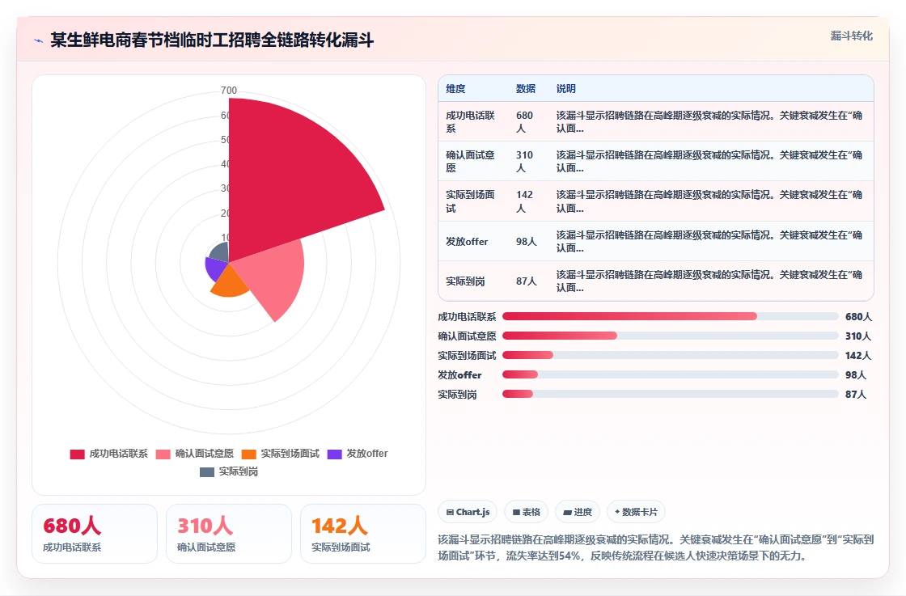Toggle the 实际到场面试 legend swatch
This screenshot has height=596, width=906.
point(249,454)
